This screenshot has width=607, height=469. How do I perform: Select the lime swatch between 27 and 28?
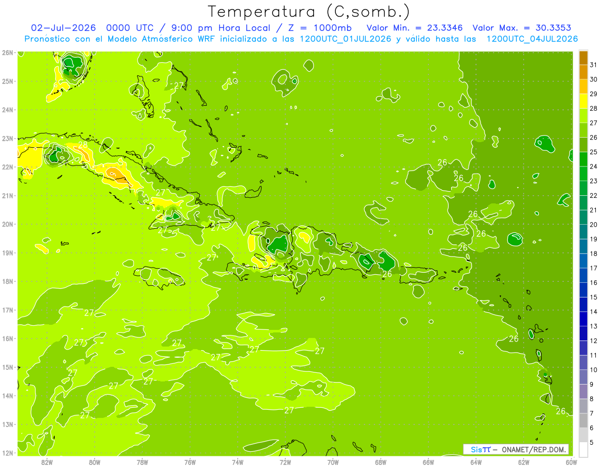(583, 115)
